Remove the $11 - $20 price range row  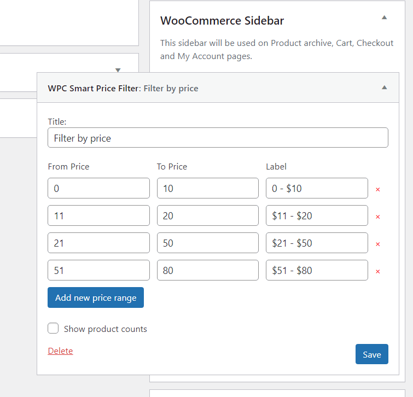[x=377, y=217]
